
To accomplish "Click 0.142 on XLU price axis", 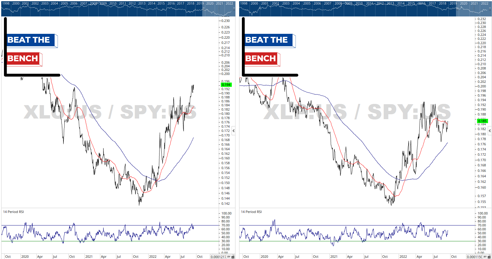I will pyautogui.click(x=225, y=204).
